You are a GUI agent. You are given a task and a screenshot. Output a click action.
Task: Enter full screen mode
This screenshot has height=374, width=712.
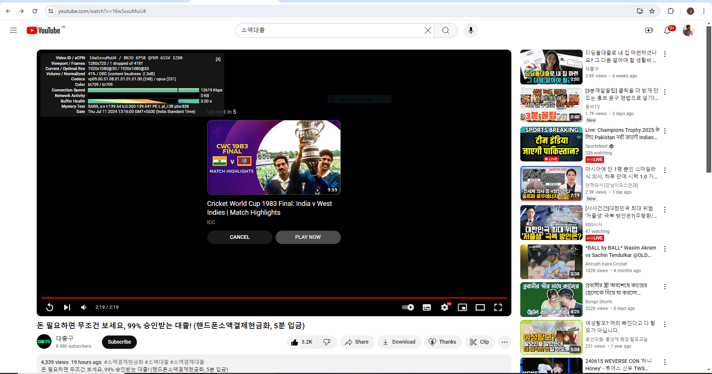(498, 307)
